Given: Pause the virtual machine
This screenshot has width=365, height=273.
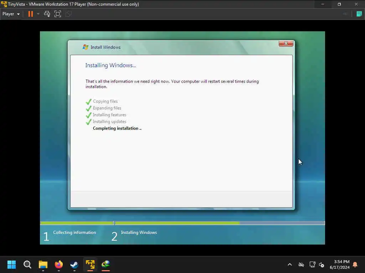Looking at the screenshot, I should pos(31,14).
